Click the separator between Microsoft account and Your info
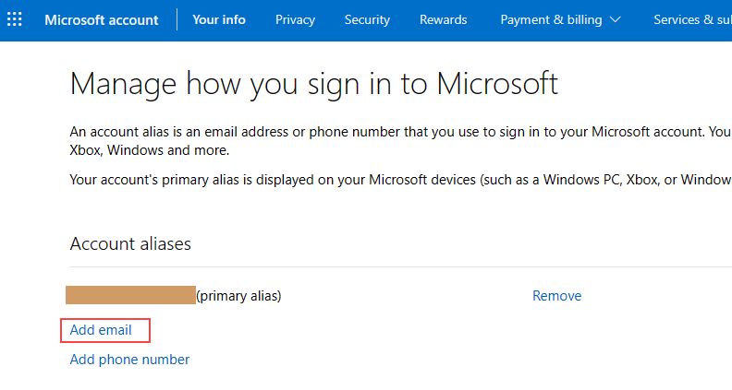The image size is (732, 390). (x=177, y=19)
